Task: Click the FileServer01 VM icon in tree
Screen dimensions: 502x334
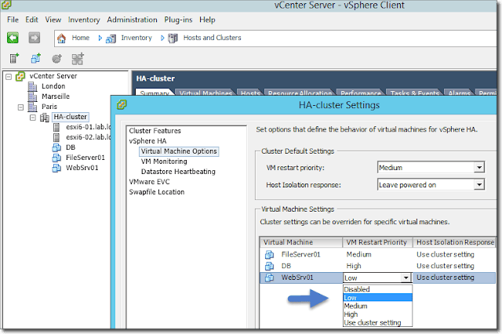Action: point(56,158)
